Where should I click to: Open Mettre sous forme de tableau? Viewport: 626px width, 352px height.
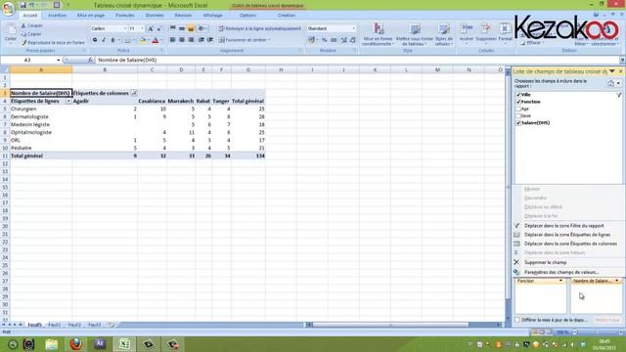point(415,34)
